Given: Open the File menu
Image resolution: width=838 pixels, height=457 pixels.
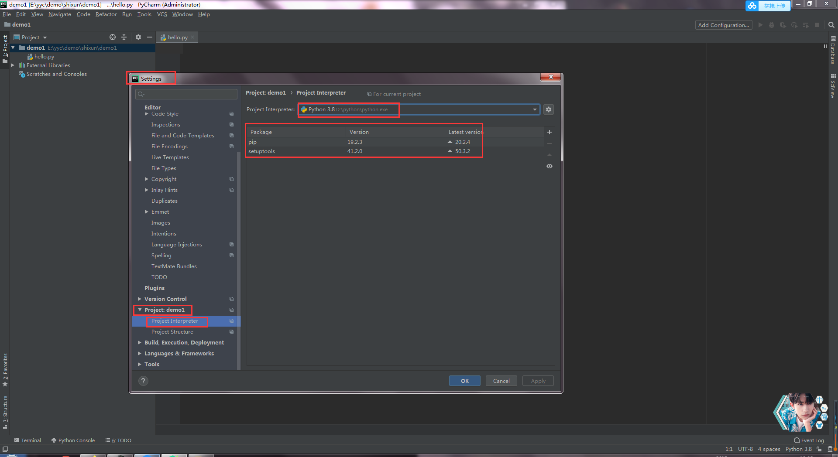Looking at the screenshot, I should pyautogui.click(x=7, y=14).
